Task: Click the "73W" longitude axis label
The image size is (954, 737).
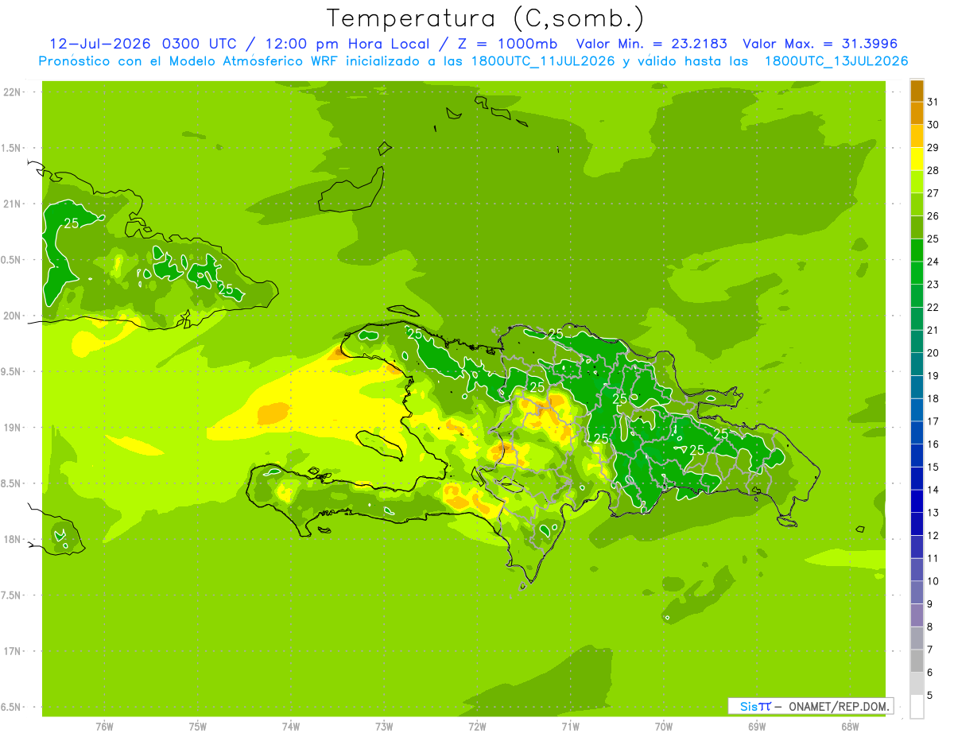Action: coord(384,727)
